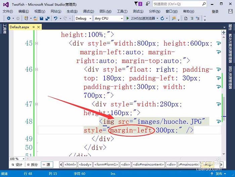This screenshot has height=177, width=235.
Task: Open the 编辑(E) menu
Action: coord(24,11)
